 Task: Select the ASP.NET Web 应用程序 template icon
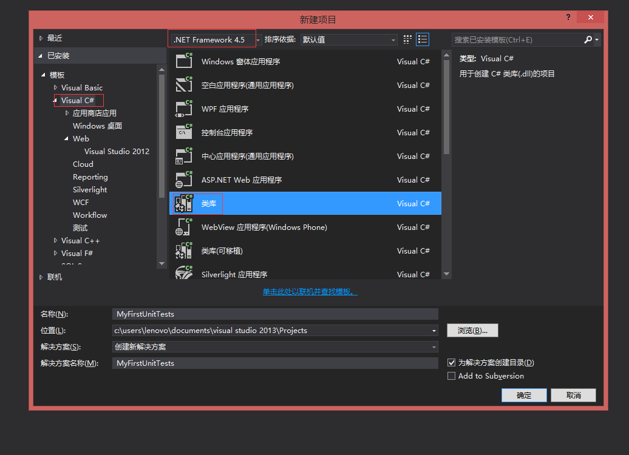[184, 179]
